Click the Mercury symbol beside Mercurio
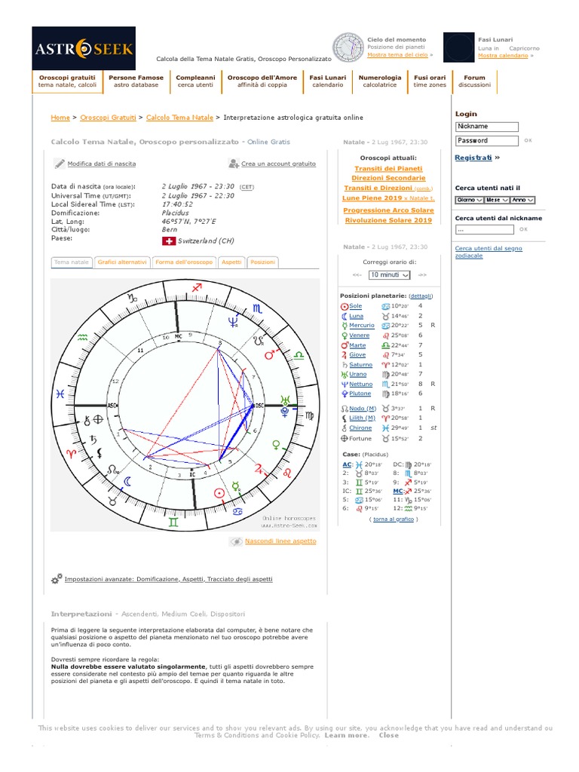579x772 pixels. click(x=344, y=326)
